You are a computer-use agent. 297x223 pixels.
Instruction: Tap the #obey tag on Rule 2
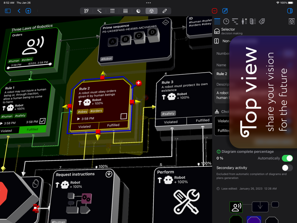click(x=82, y=112)
